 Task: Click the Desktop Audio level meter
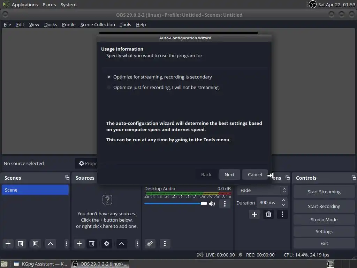point(188,194)
